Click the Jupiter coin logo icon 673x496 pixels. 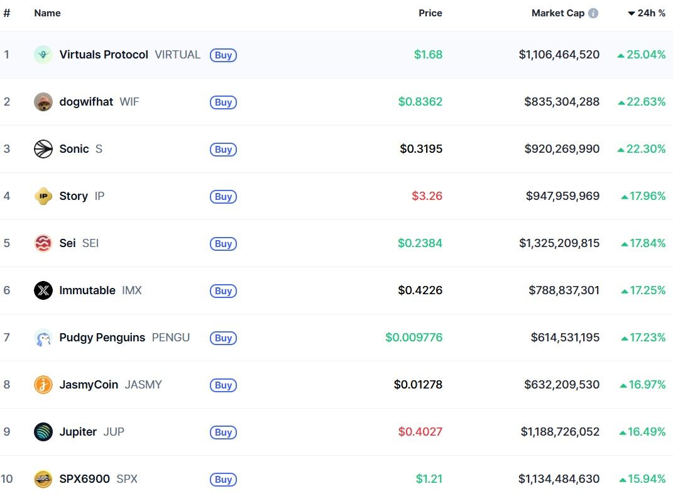pyautogui.click(x=43, y=432)
